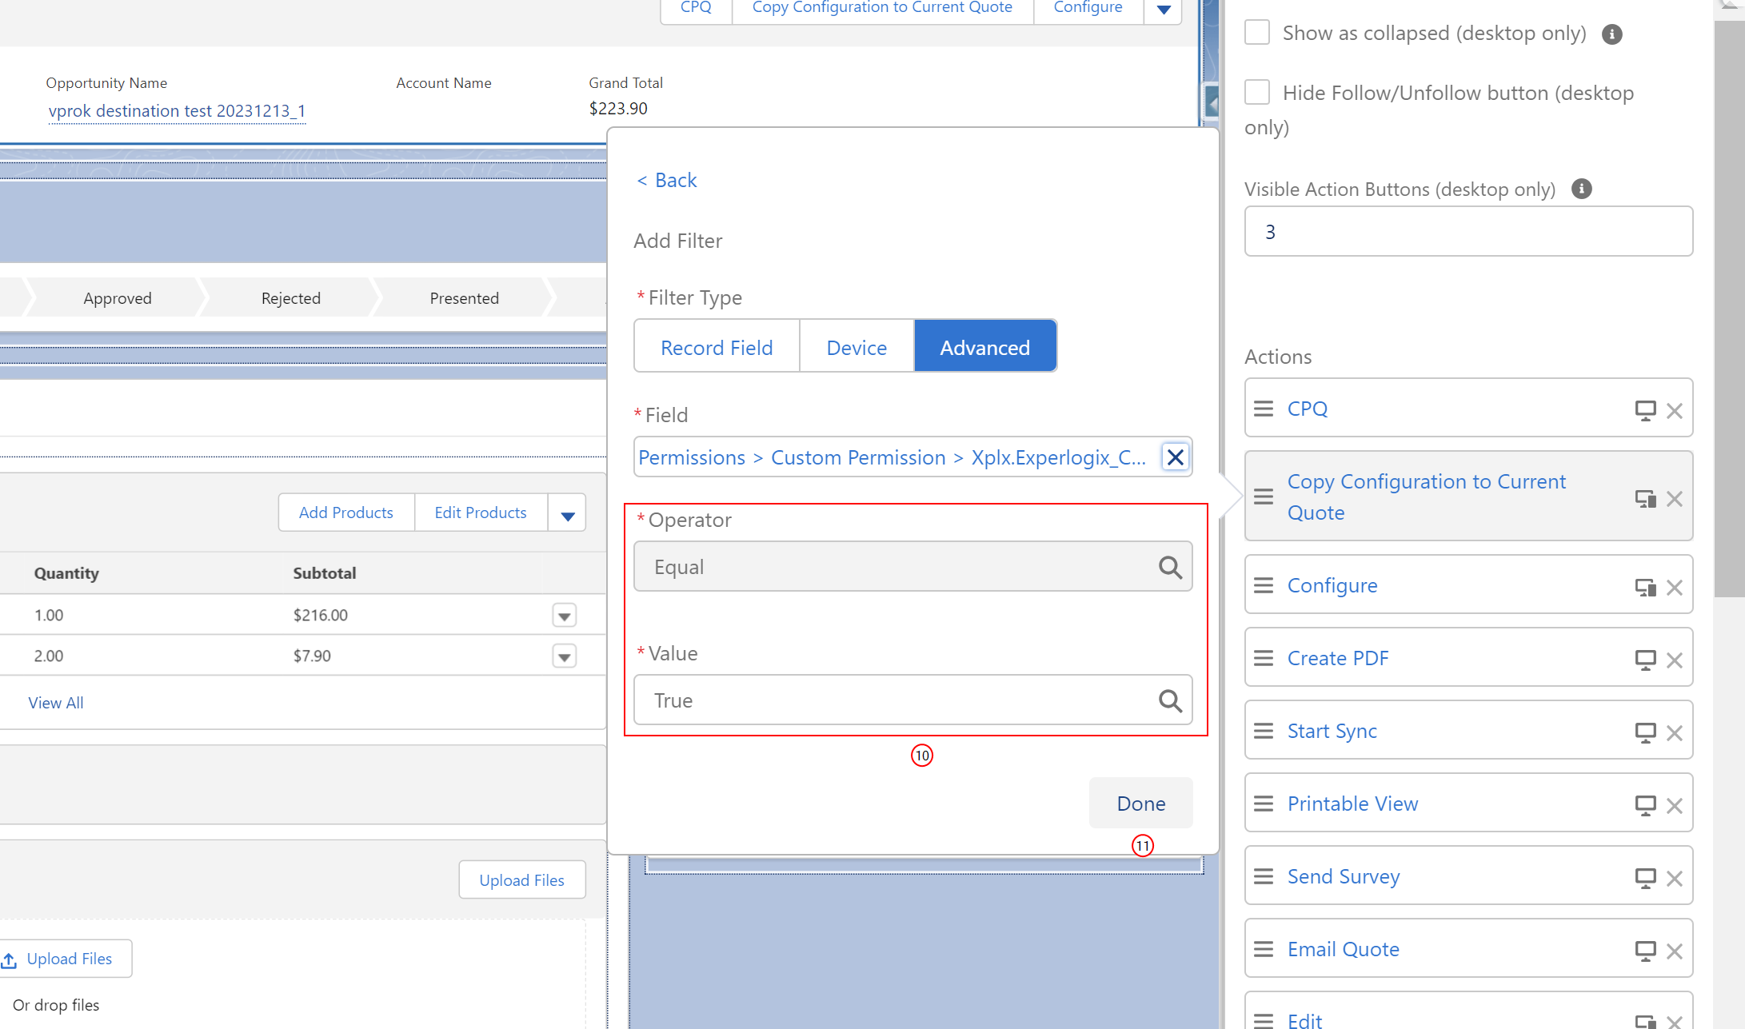Viewport: 1745px width, 1029px height.
Task: Click the desktop icon on Printable View action
Action: [1645, 806]
